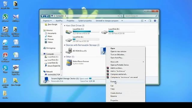The image size is (192, 108).
Task: Open recent pages dropdown next to Forward
Action: pyautogui.click(x=49, y=16)
